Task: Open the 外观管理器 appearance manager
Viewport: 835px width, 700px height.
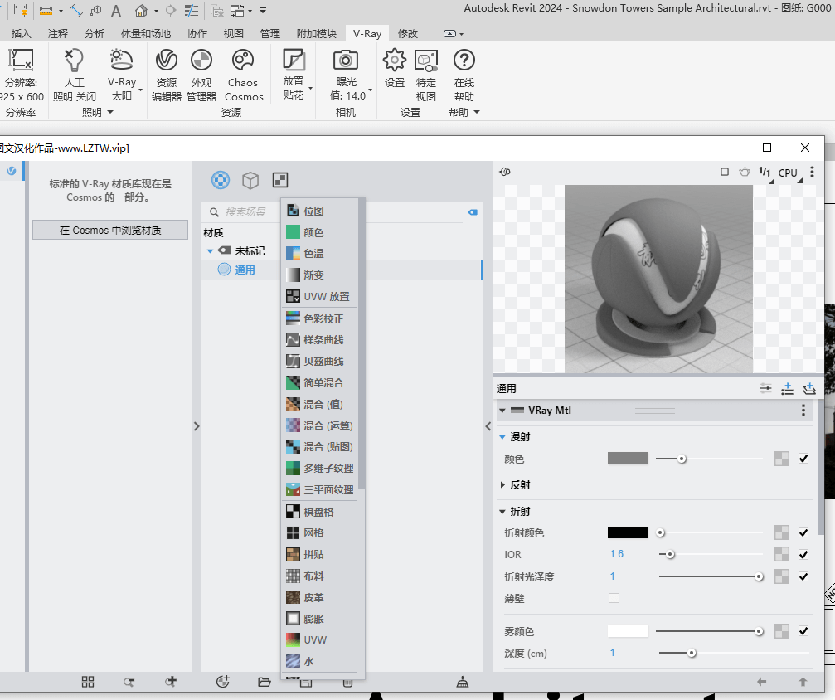Action: tap(201, 75)
